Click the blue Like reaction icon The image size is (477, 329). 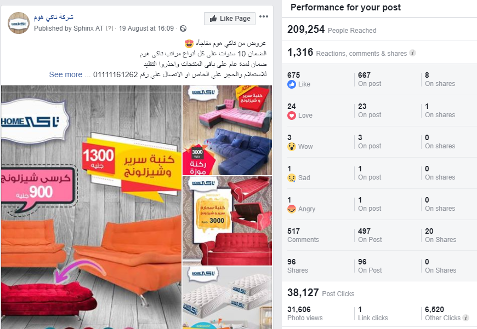click(x=292, y=84)
